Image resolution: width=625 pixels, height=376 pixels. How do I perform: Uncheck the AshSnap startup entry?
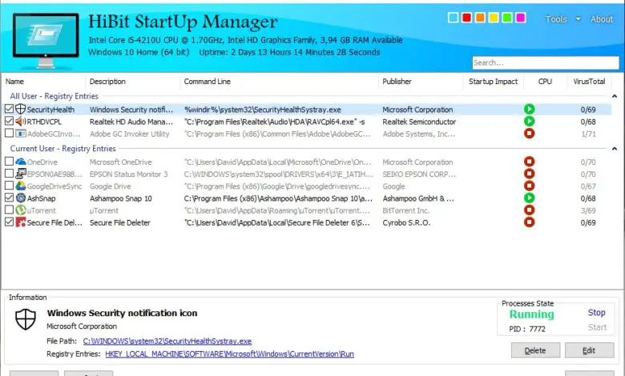[x=9, y=198]
